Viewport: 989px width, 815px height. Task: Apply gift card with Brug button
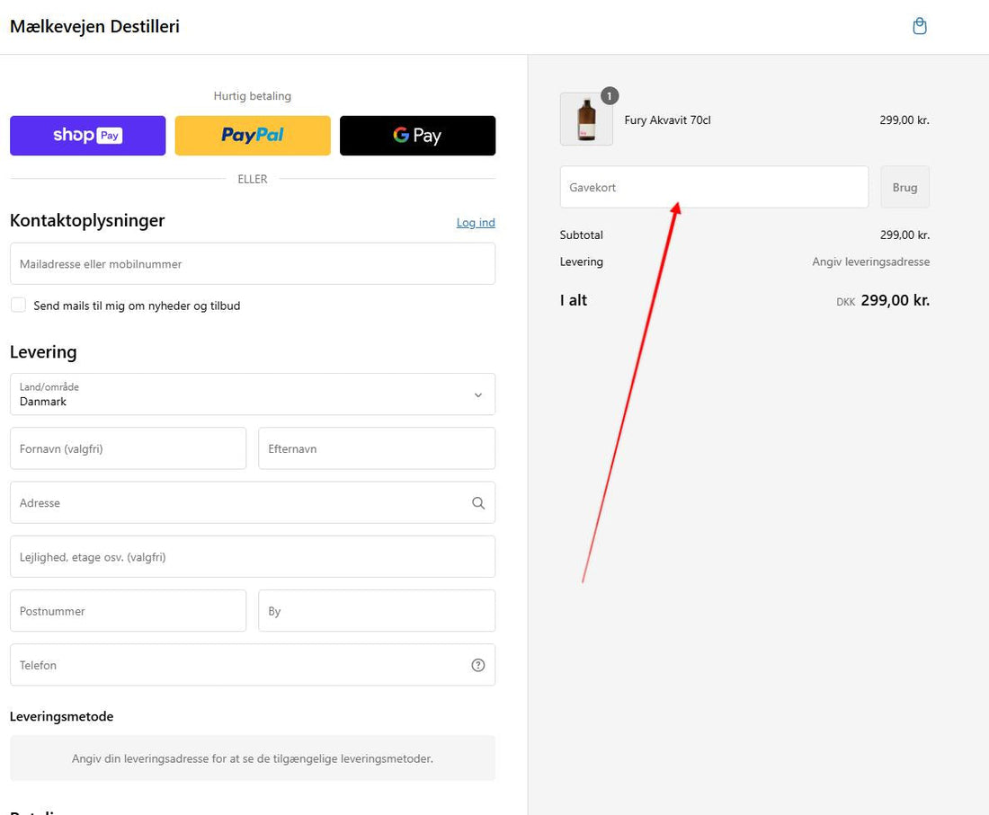[x=904, y=188]
